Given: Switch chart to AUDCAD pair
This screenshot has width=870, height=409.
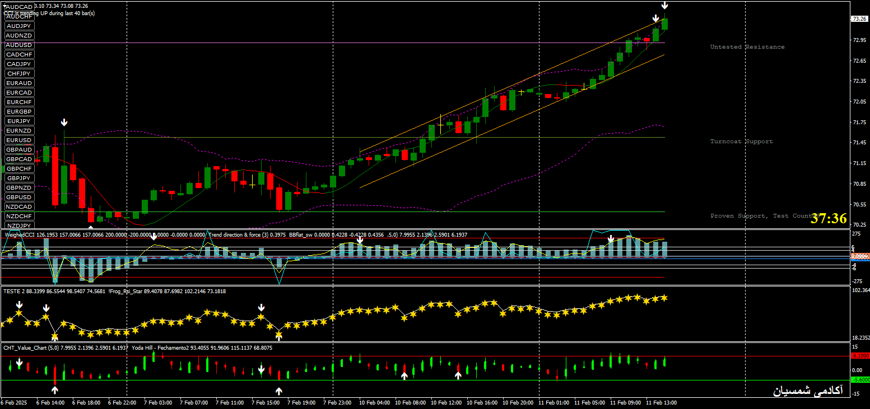Looking at the screenshot, I should pos(19,7).
